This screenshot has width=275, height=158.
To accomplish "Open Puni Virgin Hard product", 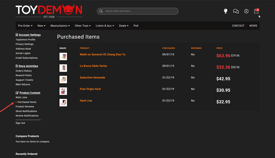I will [x=90, y=89].
